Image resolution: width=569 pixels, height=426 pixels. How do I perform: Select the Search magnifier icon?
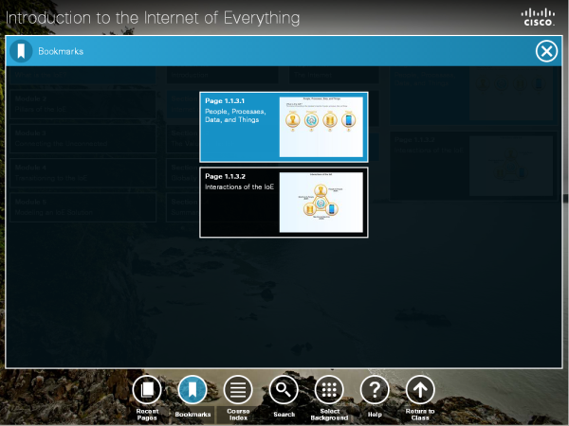point(284,389)
